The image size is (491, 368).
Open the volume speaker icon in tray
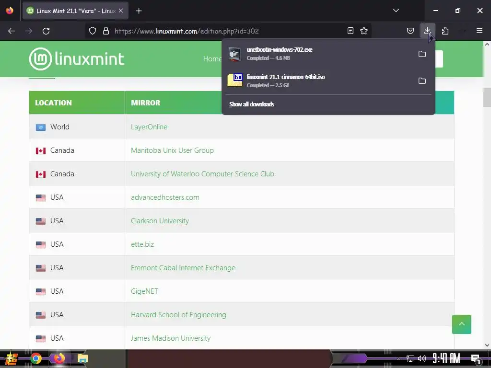point(422,358)
